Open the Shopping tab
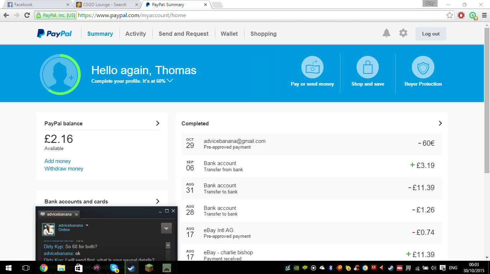 (264, 34)
